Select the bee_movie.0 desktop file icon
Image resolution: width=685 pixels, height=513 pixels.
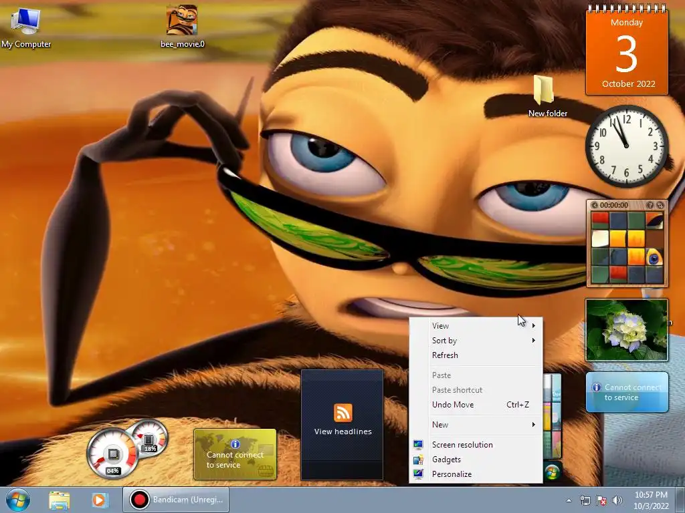click(182, 25)
